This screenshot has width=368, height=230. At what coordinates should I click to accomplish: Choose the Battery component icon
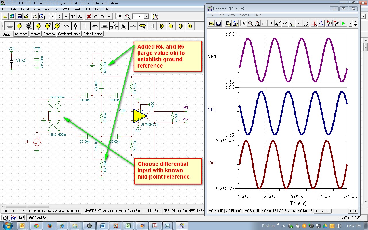point(29,26)
